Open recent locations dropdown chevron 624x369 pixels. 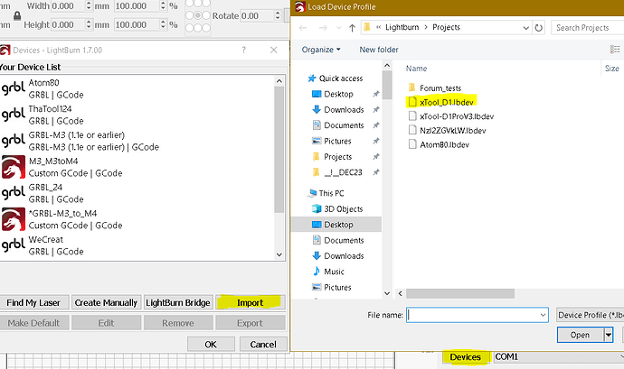click(x=338, y=28)
